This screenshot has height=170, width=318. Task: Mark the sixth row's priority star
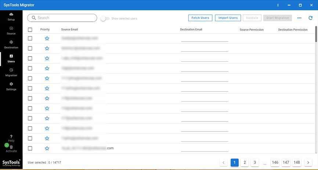pos(47,88)
